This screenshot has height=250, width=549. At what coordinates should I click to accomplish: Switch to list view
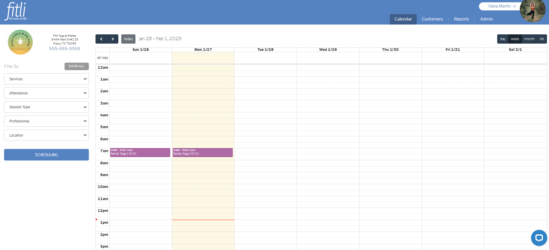click(x=542, y=39)
